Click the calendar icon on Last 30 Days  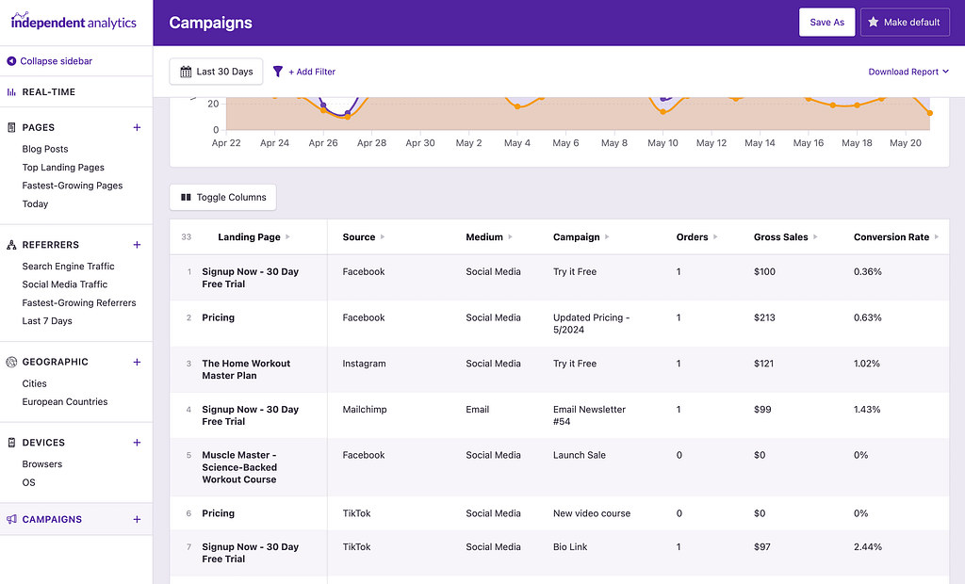click(x=185, y=72)
